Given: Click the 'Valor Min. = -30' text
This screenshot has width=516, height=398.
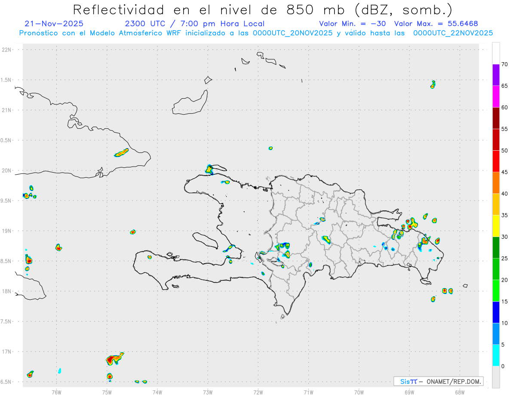Looking at the screenshot, I should click(353, 24).
